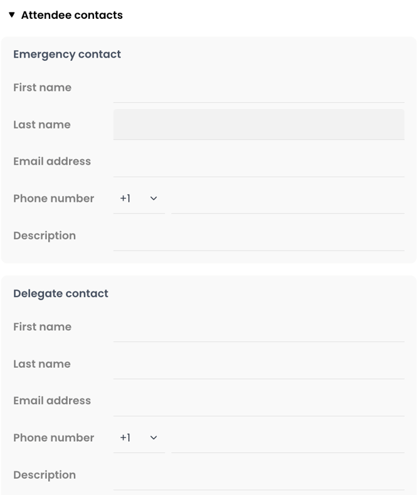Image resolution: width=420 pixels, height=495 pixels.
Task: Focus Delegate contact phone number input
Action: 288,438
